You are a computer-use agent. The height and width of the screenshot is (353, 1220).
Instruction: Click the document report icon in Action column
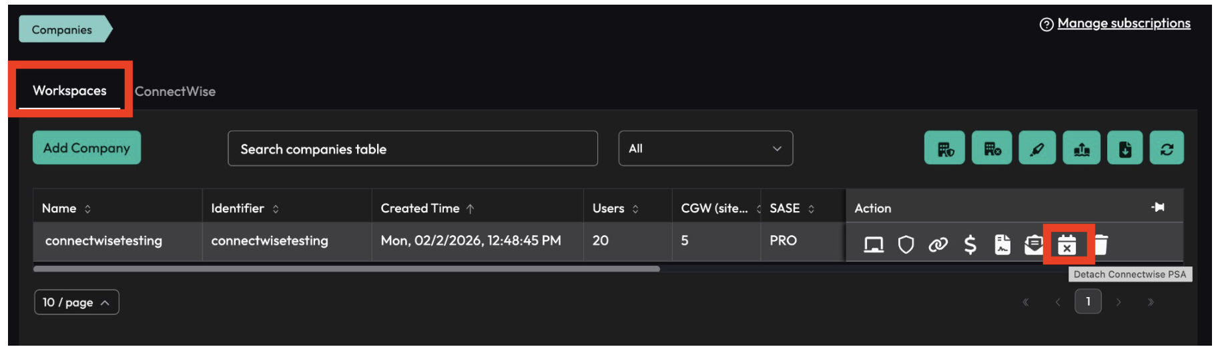point(1002,245)
